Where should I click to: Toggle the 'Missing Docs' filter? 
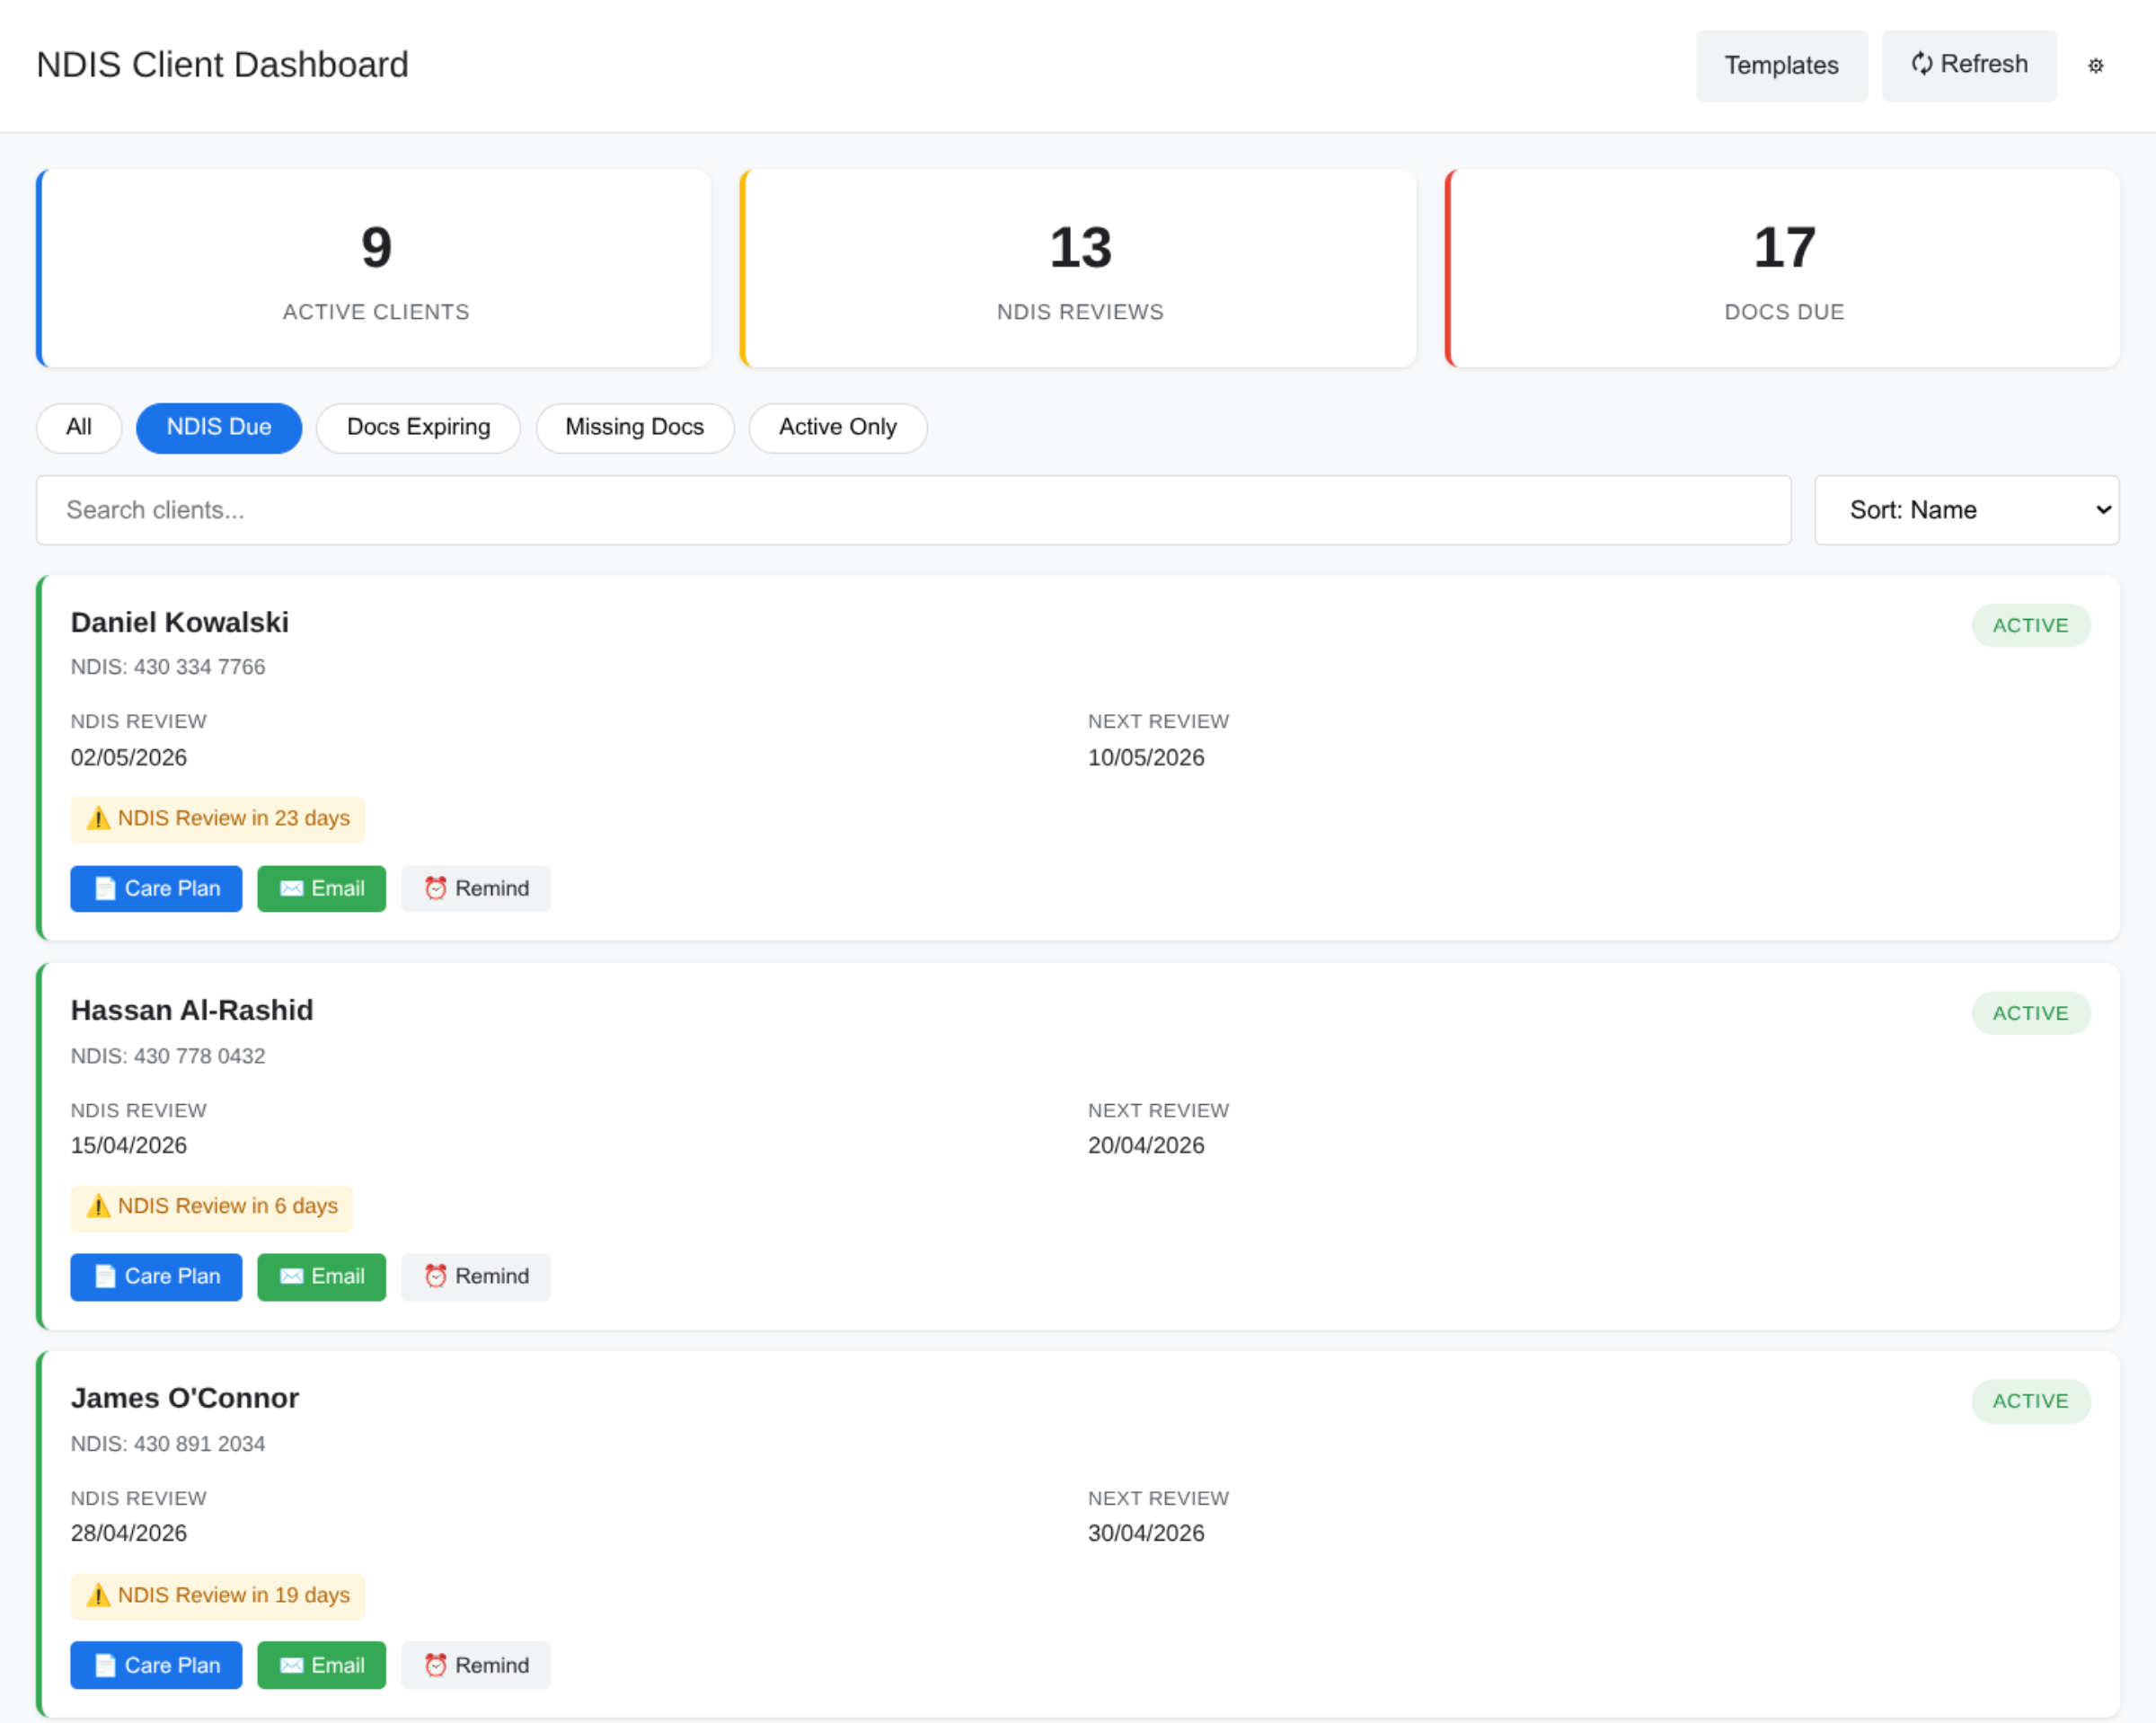[634, 428]
